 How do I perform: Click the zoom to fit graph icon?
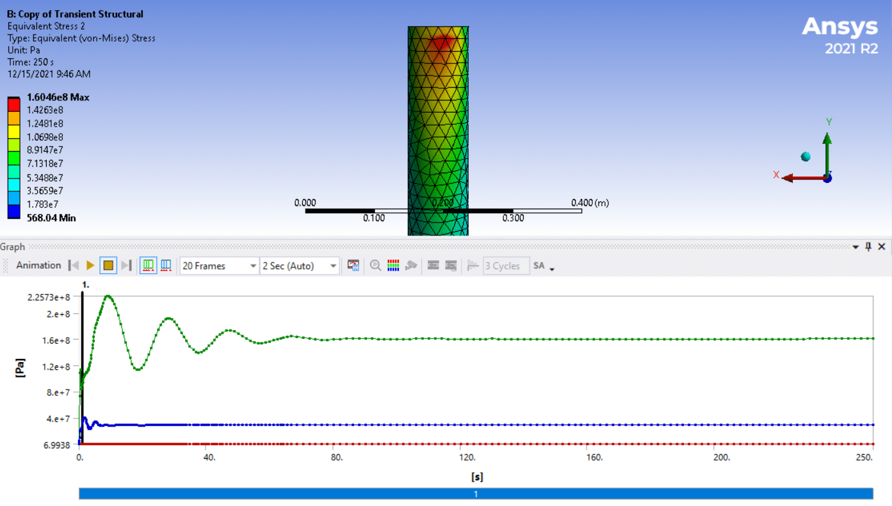(375, 265)
